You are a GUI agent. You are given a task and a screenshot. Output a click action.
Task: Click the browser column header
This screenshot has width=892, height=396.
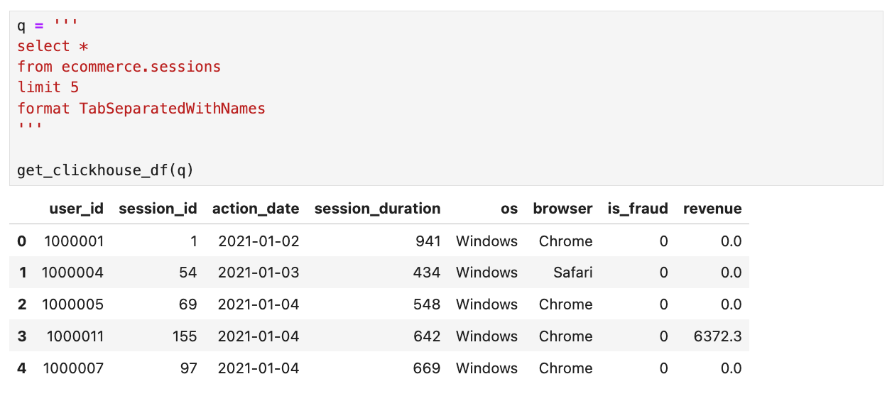(562, 209)
